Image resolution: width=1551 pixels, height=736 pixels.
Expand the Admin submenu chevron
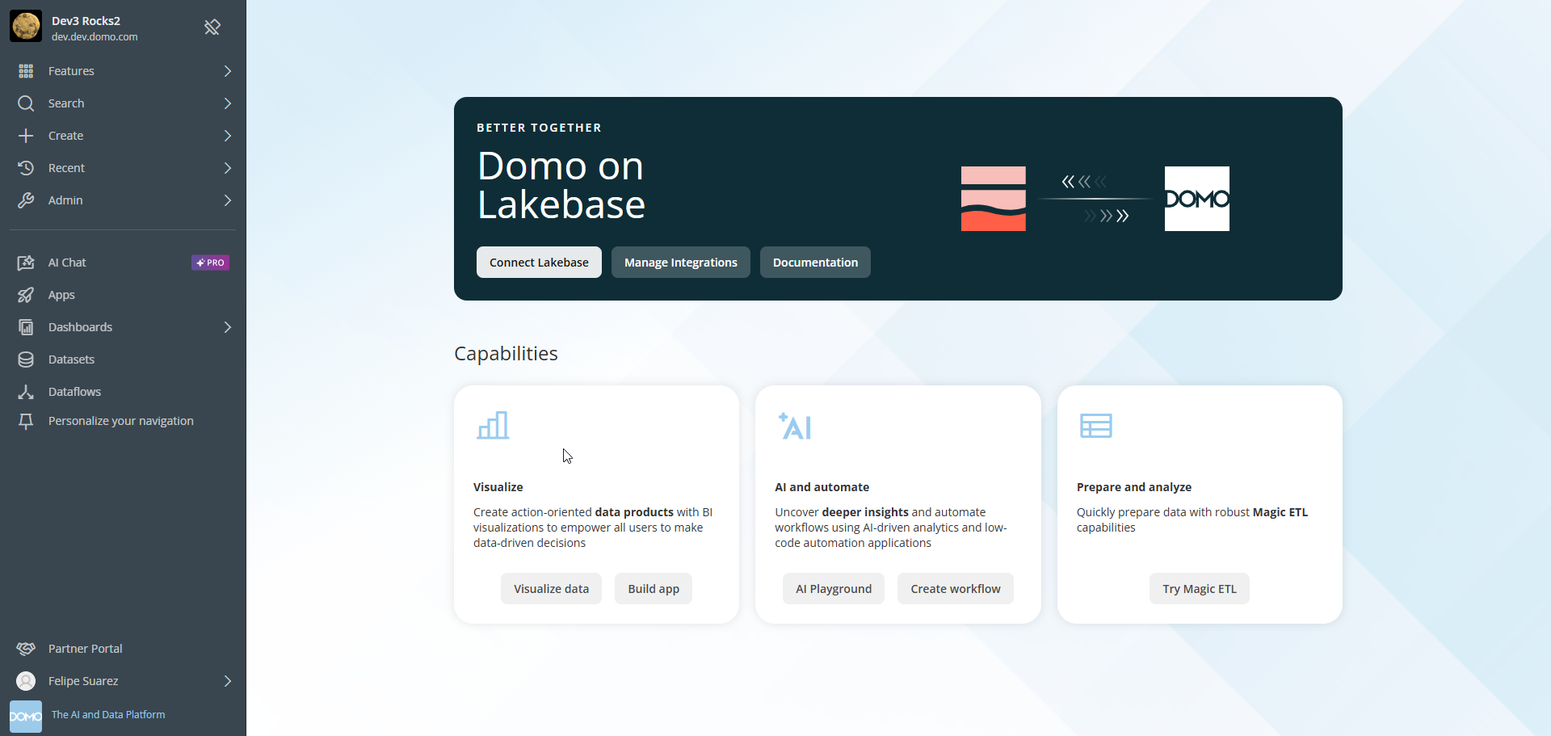tap(228, 200)
